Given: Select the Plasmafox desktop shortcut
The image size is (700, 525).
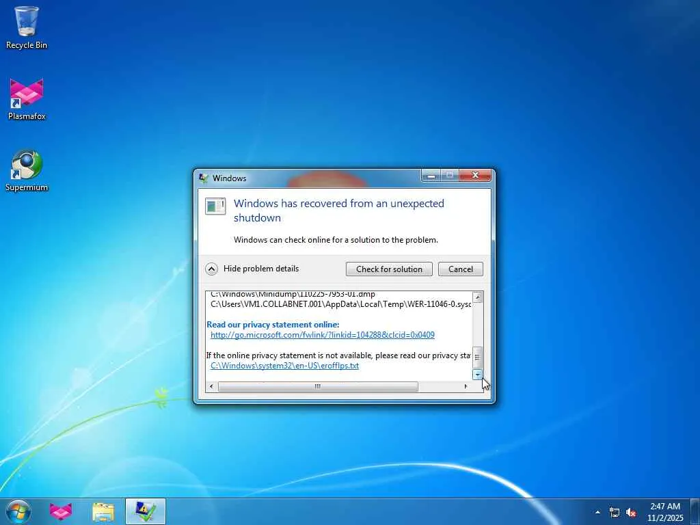Looking at the screenshot, I should [x=27, y=99].
